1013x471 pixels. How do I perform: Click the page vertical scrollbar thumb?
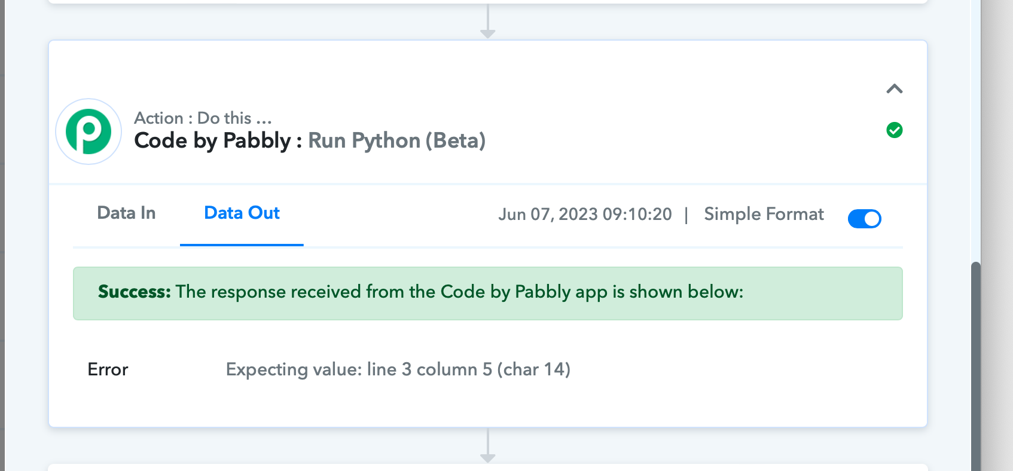976,366
